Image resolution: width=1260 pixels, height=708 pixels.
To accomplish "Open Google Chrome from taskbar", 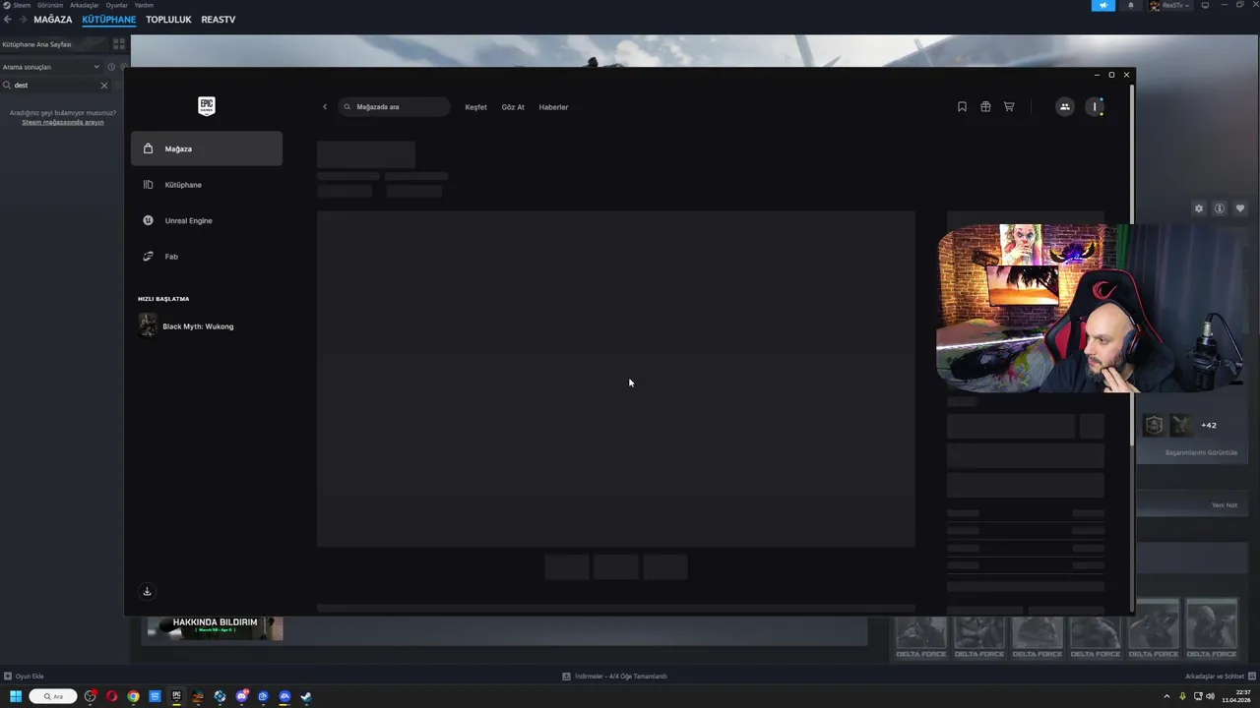I will (133, 696).
